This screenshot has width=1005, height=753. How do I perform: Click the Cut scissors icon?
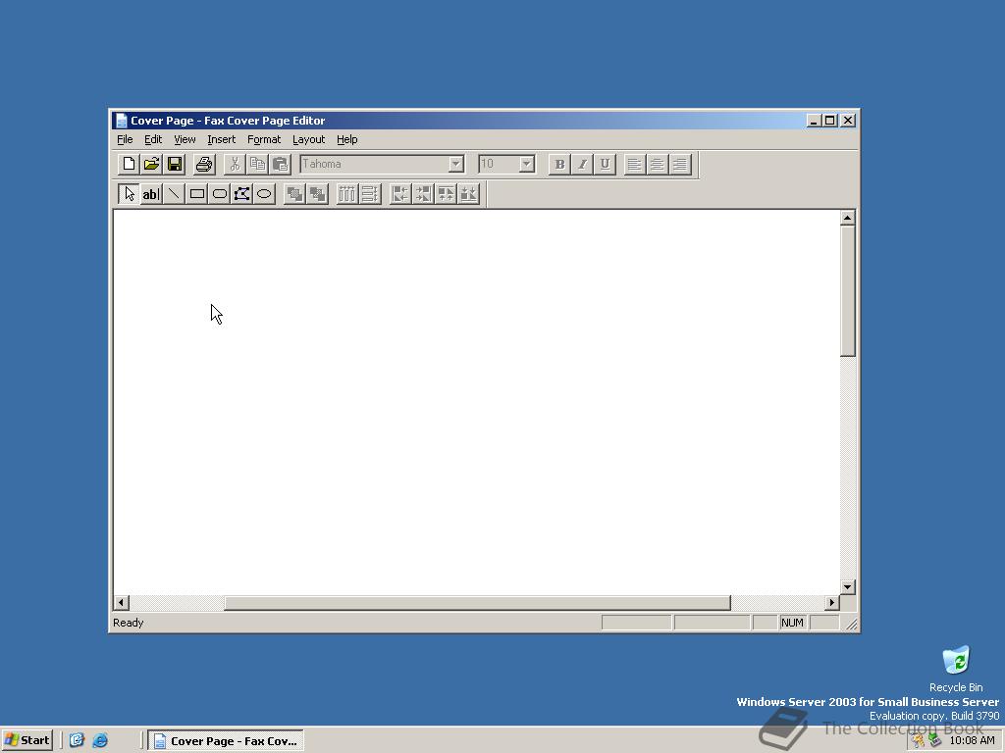(235, 164)
